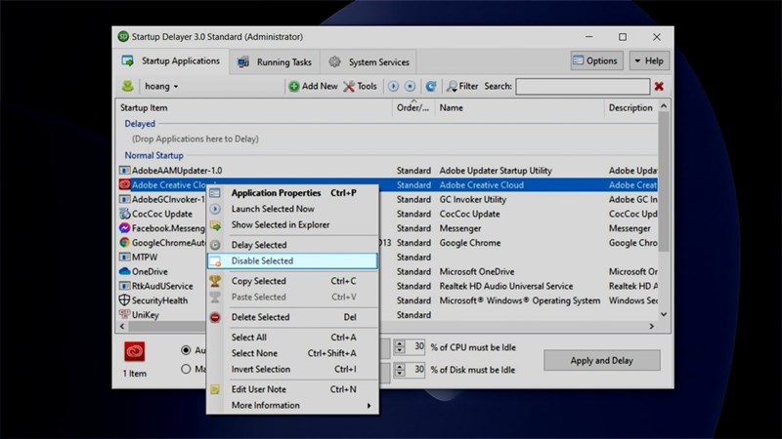Select the upper radio button in the bottom panel
Viewport: 782px width, 439px height.
click(x=186, y=350)
